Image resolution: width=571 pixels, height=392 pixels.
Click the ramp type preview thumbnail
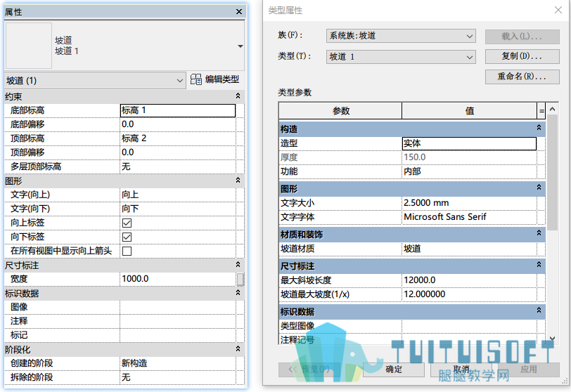click(28, 46)
